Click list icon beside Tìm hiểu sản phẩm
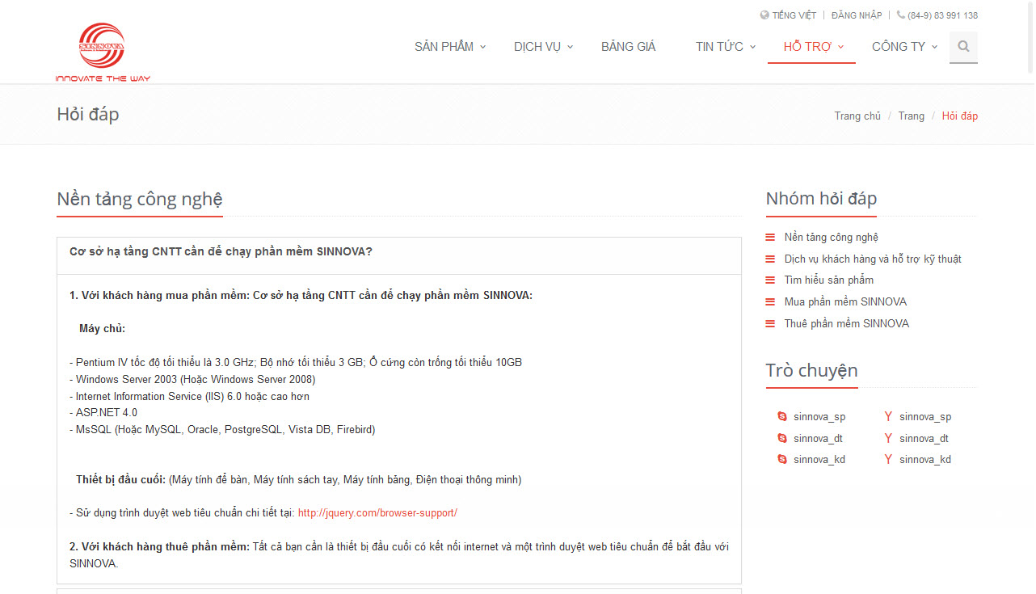Image resolution: width=1036 pixels, height=594 pixels. (x=769, y=280)
